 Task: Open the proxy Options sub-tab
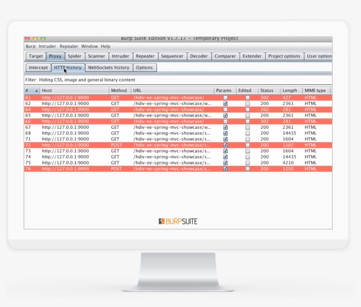tap(144, 67)
